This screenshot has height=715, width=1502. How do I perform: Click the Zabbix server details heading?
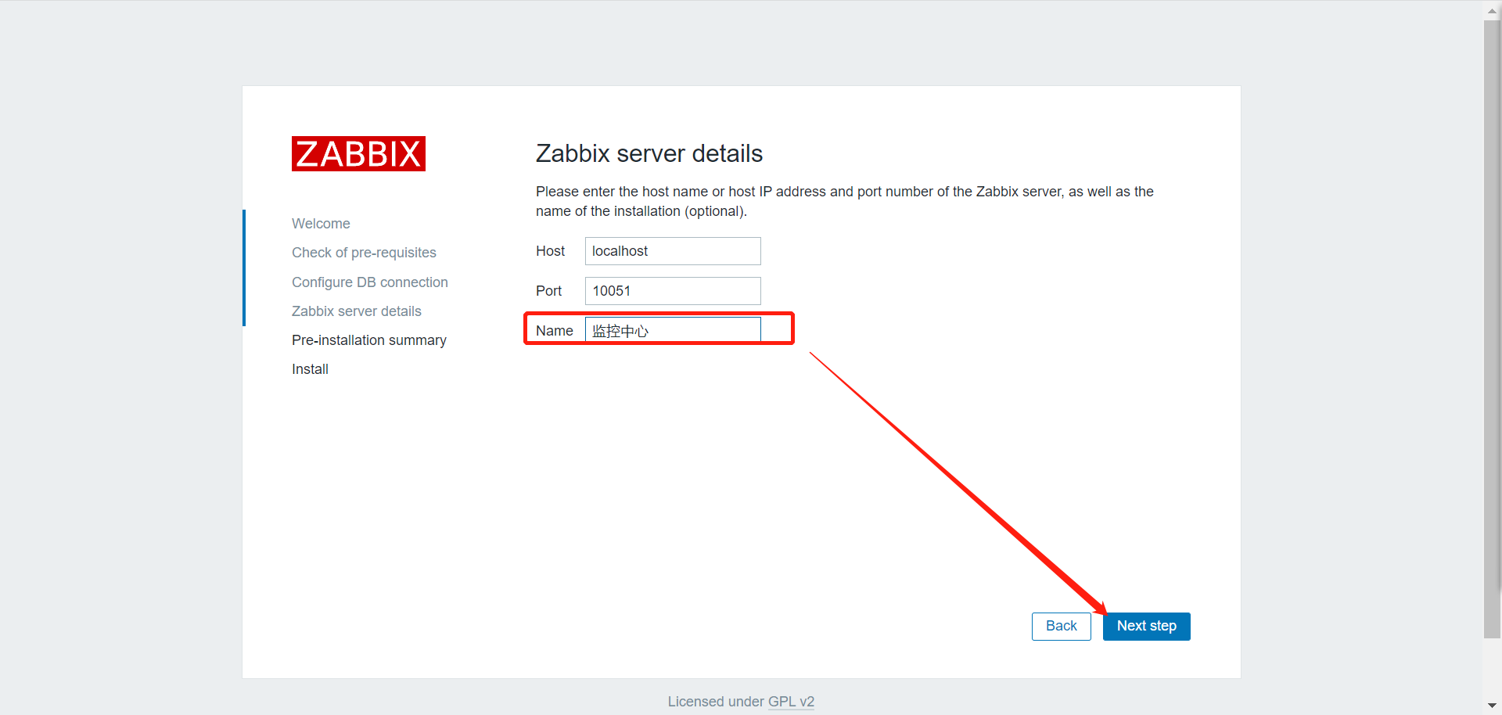pos(649,153)
